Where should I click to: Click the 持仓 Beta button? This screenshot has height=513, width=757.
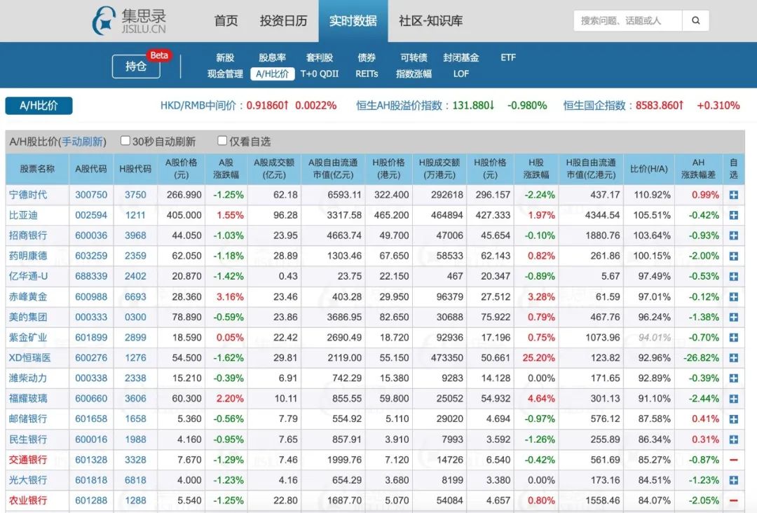click(x=136, y=66)
